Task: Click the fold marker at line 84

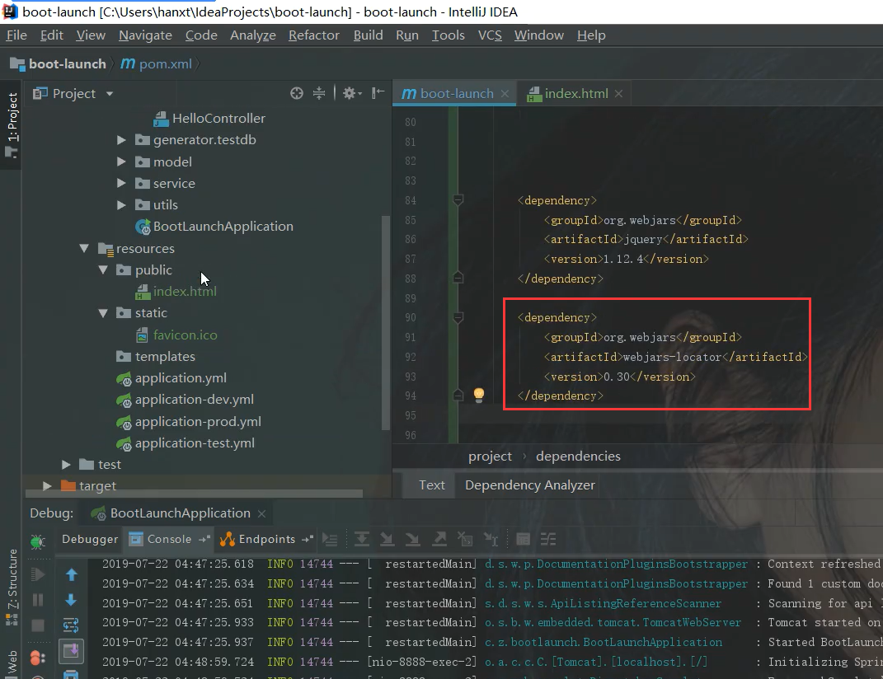Action: (458, 200)
